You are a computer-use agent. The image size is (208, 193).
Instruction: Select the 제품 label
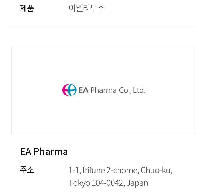pyautogui.click(x=27, y=8)
